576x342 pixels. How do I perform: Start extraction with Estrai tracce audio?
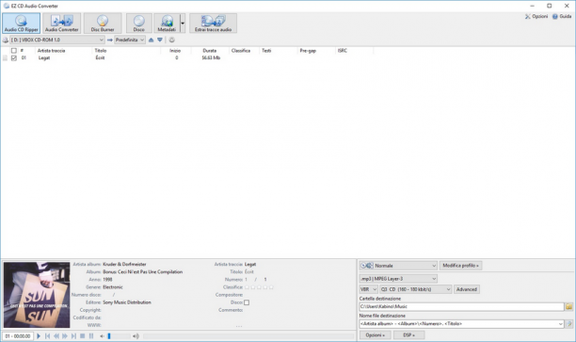pyautogui.click(x=213, y=24)
